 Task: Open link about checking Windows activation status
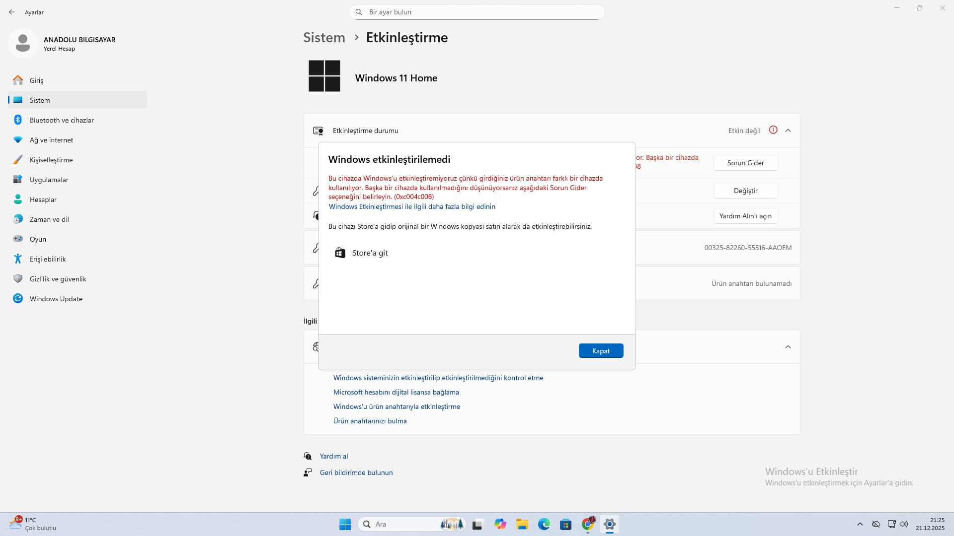(x=438, y=378)
